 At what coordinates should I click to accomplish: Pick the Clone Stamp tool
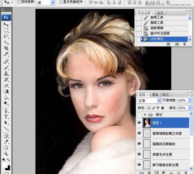[x=6, y=74]
